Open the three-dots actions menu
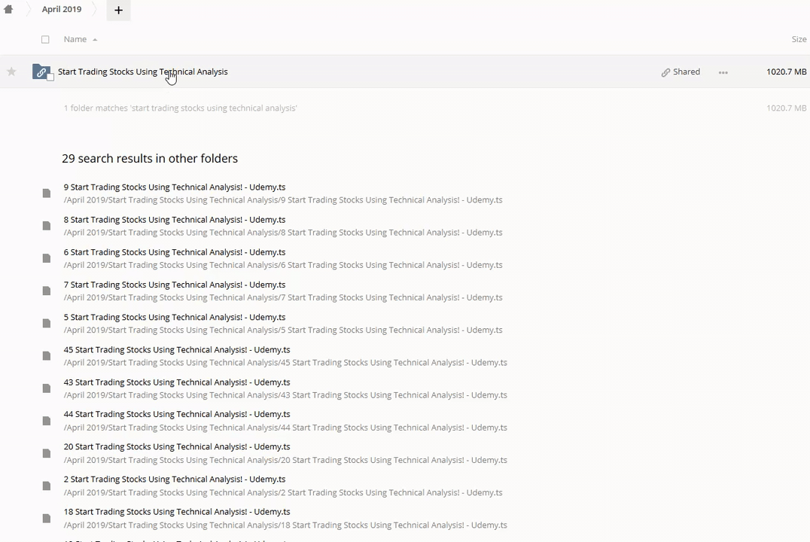Image resolution: width=810 pixels, height=542 pixels. [723, 72]
